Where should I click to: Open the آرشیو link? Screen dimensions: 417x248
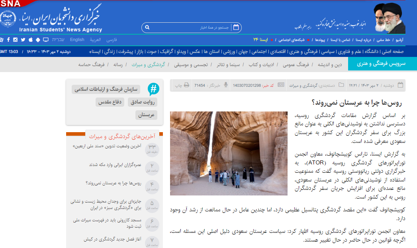click(399, 40)
